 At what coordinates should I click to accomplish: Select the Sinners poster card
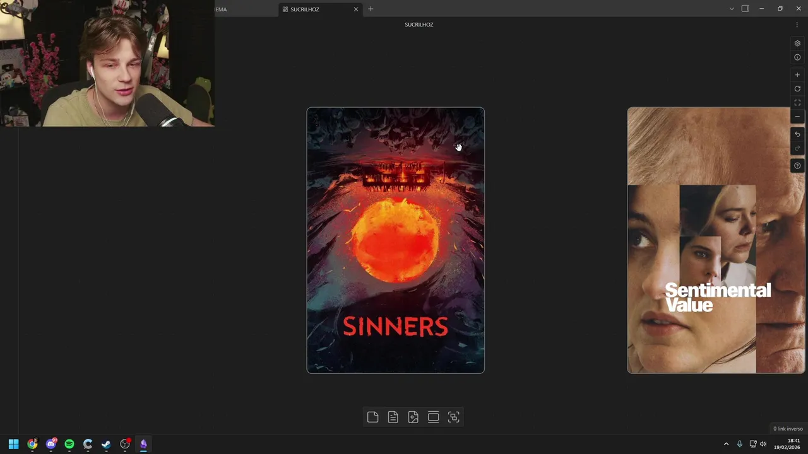click(x=396, y=240)
